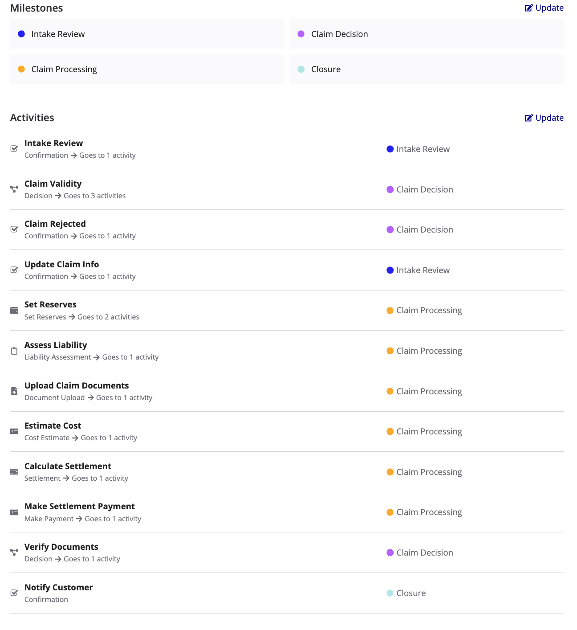Select the Notify Customer activity title
Screen dimensions: 577x630
59,587
